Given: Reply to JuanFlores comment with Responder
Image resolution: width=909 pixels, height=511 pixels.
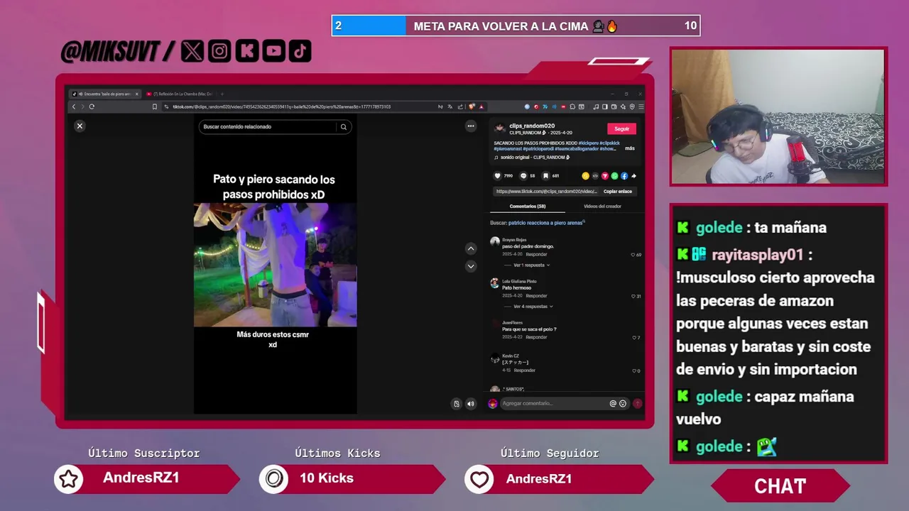Looking at the screenshot, I should pyautogui.click(x=536, y=337).
